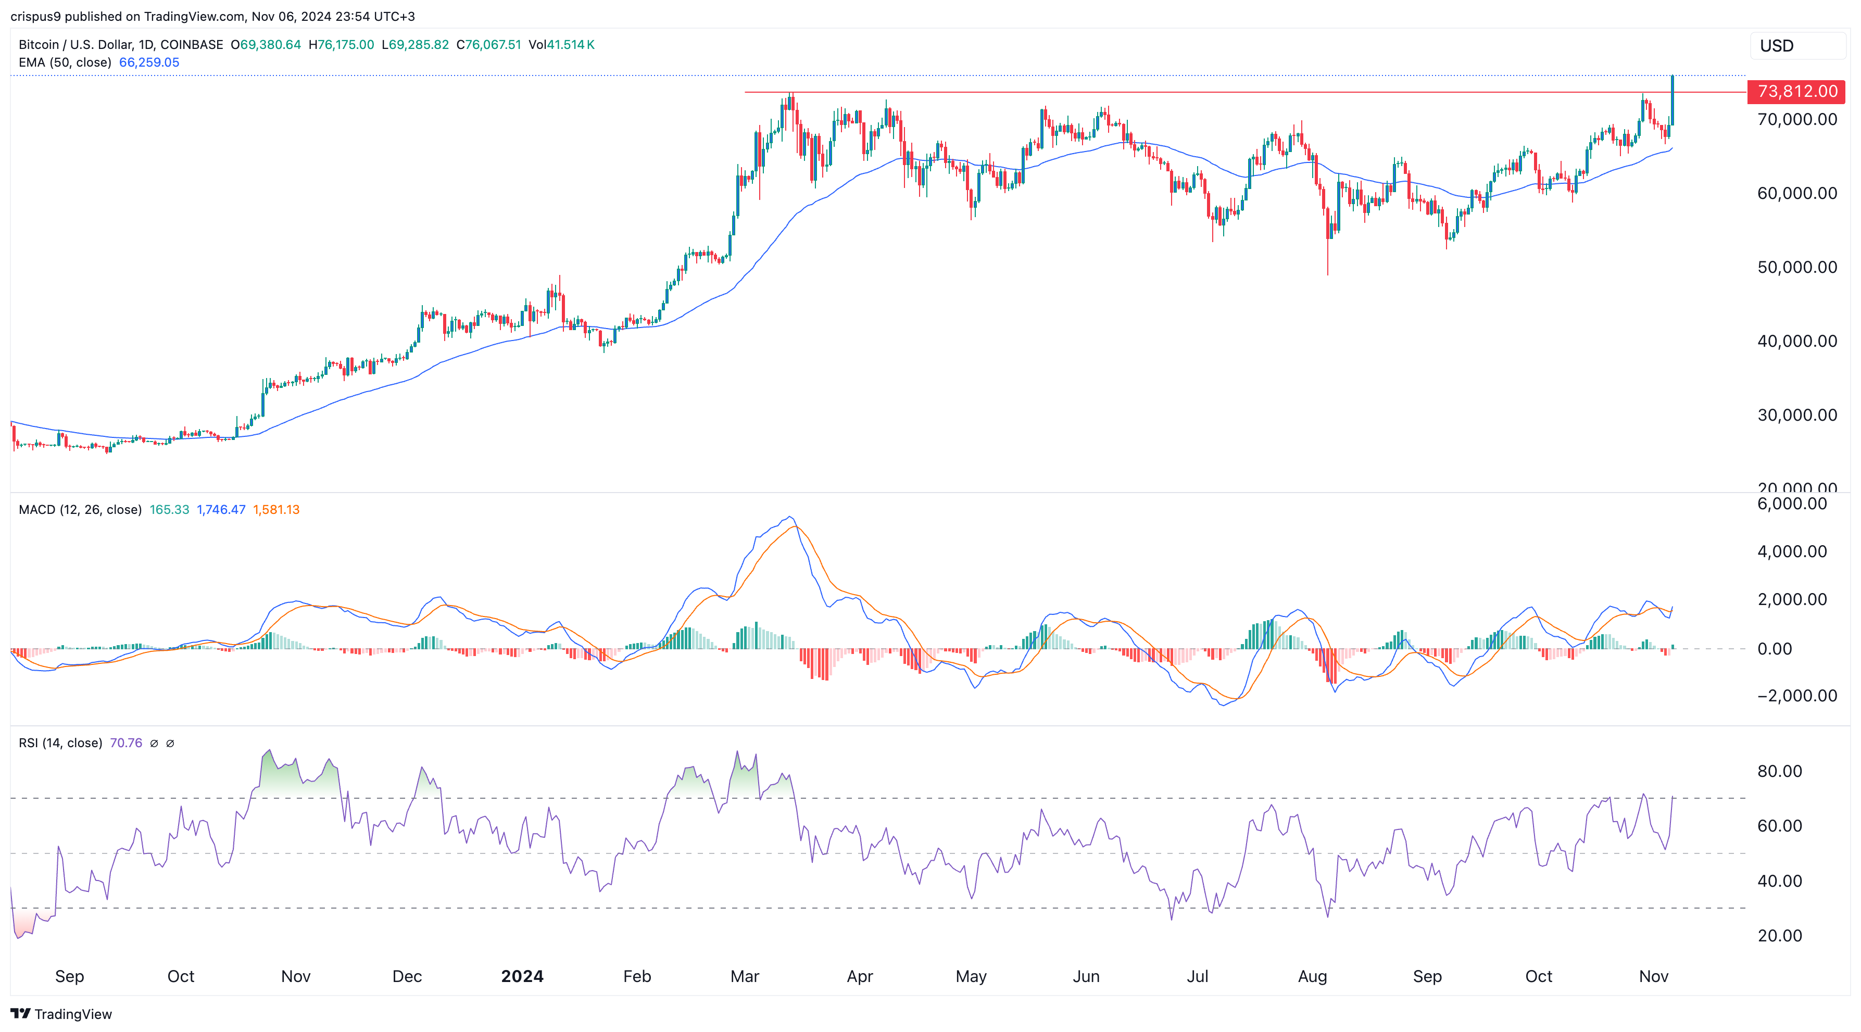Click the MACD signal value 1,581.13
The image size is (1861, 1032).
tap(276, 509)
